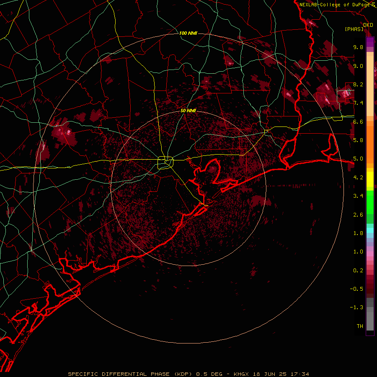
Task: Click the 5.0 scale value label
Action: pyautogui.click(x=358, y=159)
